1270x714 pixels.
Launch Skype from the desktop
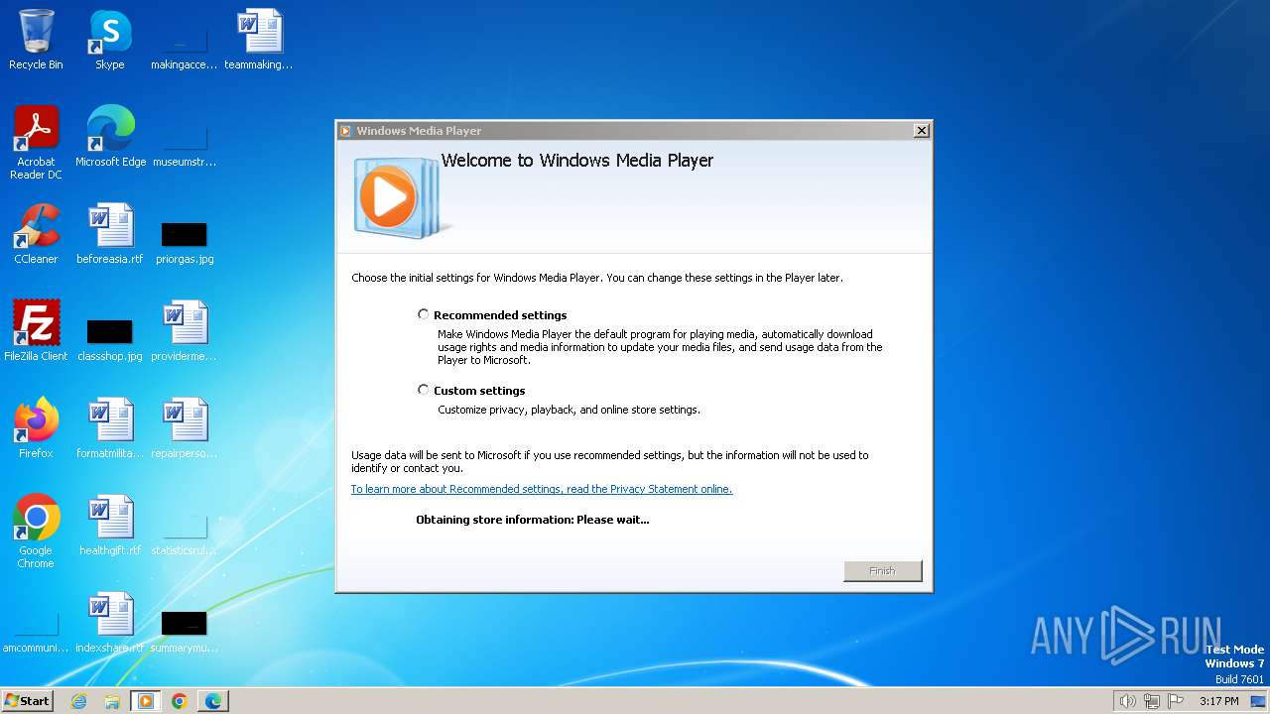click(110, 41)
